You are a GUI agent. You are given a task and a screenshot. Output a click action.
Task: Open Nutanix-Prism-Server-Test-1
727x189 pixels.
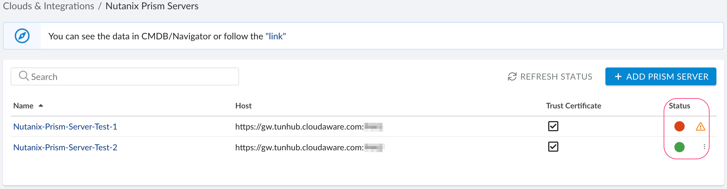click(65, 127)
